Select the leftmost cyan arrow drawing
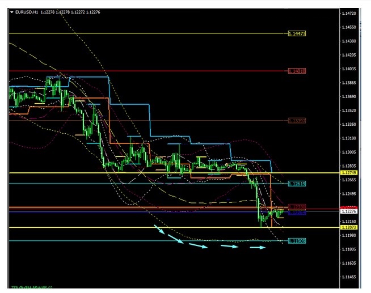This screenshot has width=371, height=293. 161,231
